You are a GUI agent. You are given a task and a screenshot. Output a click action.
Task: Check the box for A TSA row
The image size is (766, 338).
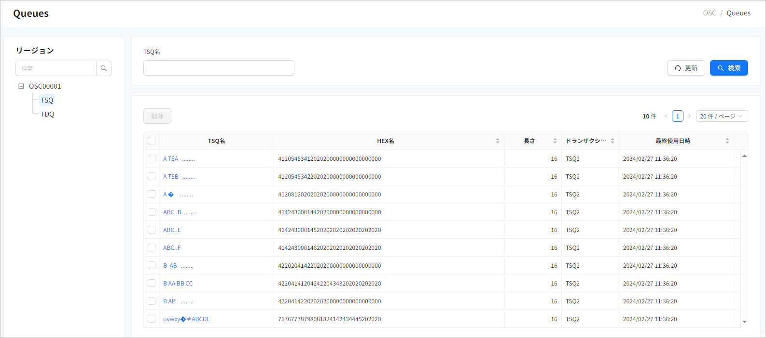(x=152, y=158)
